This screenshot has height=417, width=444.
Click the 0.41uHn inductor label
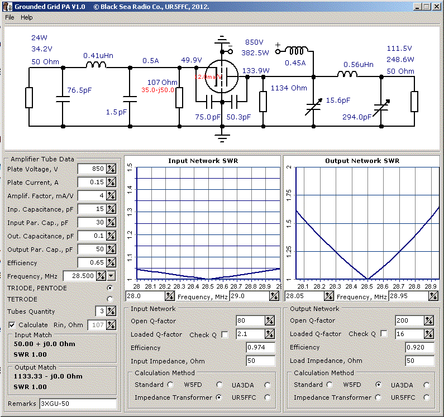pos(98,56)
